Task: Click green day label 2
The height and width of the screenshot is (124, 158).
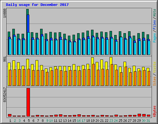Action: click(15, 121)
